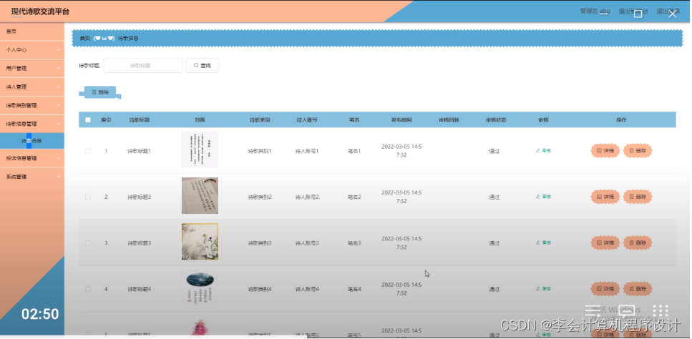Click the 审核 edit link for 诗歌标题1
The image size is (692, 339).
[543, 151]
